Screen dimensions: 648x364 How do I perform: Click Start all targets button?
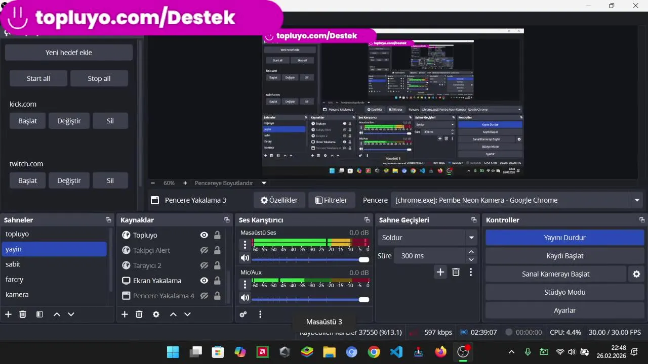pos(38,78)
